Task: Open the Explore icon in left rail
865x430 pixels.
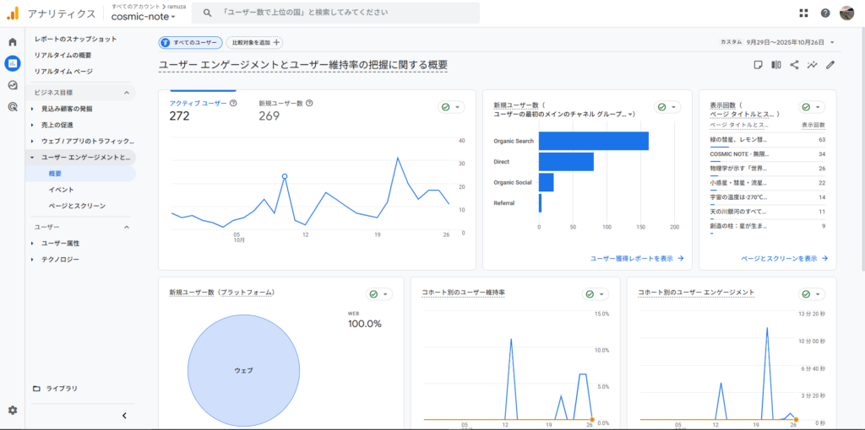Action: click(13, 85)
